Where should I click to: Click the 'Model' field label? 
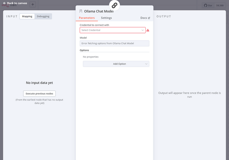coord(83,38)
